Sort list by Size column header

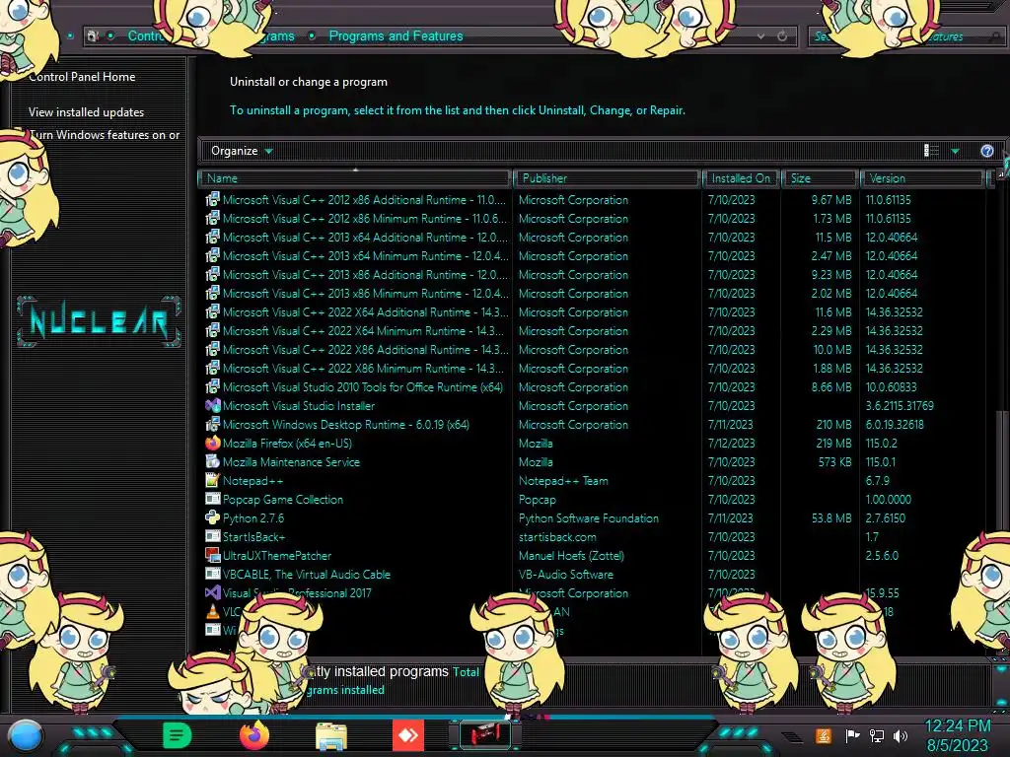click(820, 178)
